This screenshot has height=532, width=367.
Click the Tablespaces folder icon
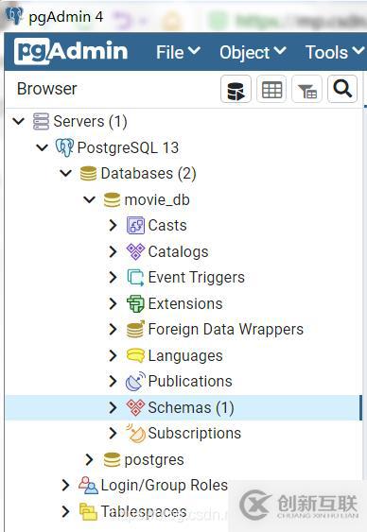click(88, 511)
